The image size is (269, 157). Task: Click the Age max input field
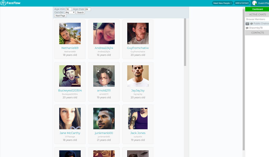pos(88,9)
